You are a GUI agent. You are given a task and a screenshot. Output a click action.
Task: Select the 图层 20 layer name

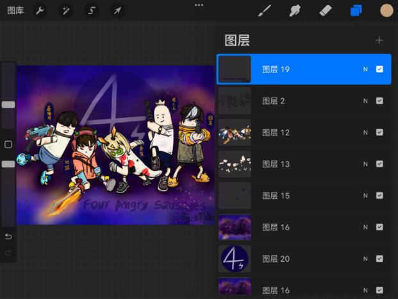(276, 259)
